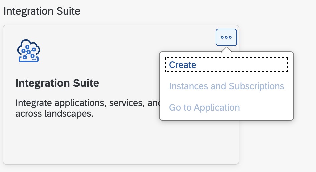Click the bold Integration Suite tile title
This screenshot has width=316, height=172.
(57, 83)
